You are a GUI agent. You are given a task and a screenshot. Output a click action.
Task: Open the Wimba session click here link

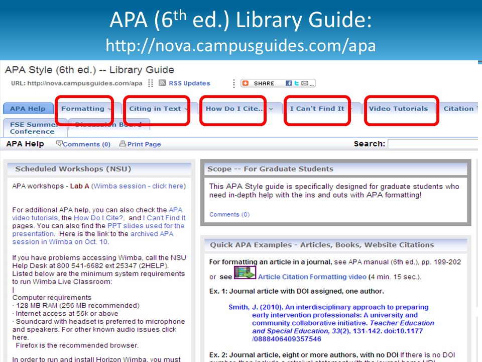point(139,186)
